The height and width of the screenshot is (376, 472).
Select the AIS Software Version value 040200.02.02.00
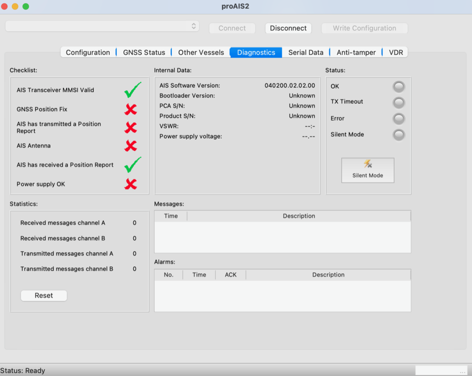click(x=290, y=85)
